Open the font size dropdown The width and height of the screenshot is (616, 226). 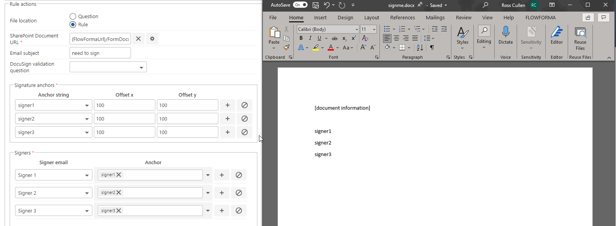point(374,29)
